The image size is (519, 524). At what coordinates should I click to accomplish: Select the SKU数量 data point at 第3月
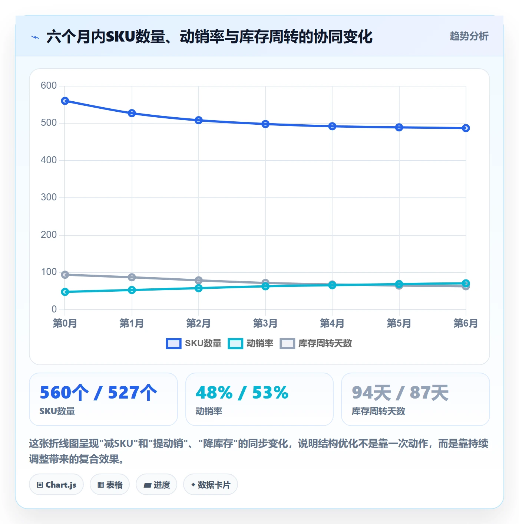tap(265, 124)
